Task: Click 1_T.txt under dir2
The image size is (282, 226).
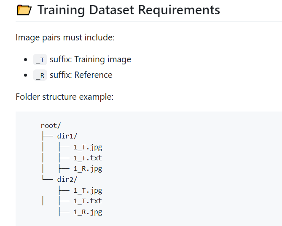Action: 88,201
